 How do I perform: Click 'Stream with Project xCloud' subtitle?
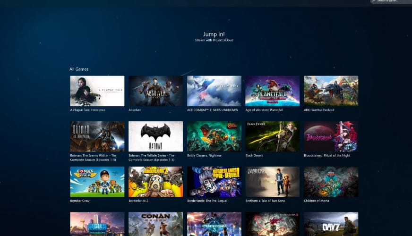pos(214,40)
